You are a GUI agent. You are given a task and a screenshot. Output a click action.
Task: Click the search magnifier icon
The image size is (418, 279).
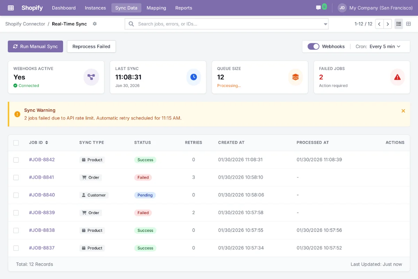(131, 24)
